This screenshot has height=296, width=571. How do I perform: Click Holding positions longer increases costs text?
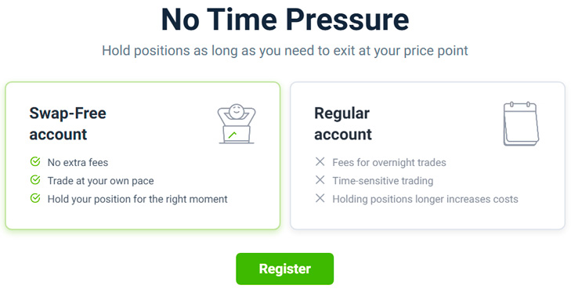coord(425,199)
